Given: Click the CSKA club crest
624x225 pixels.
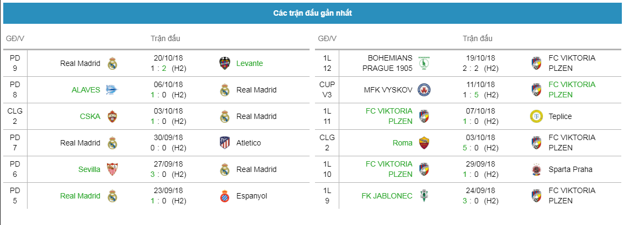Looking at the screenshot, I should [x=112, y=116].
